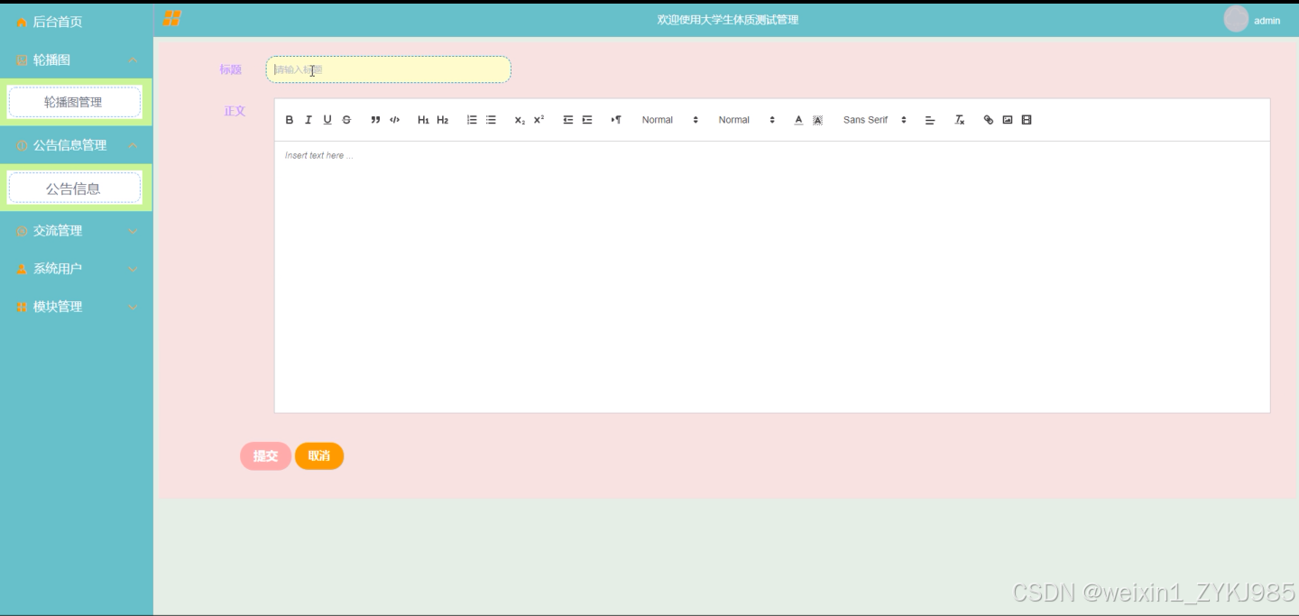Open the background color picker

click(x=817, y=120)
